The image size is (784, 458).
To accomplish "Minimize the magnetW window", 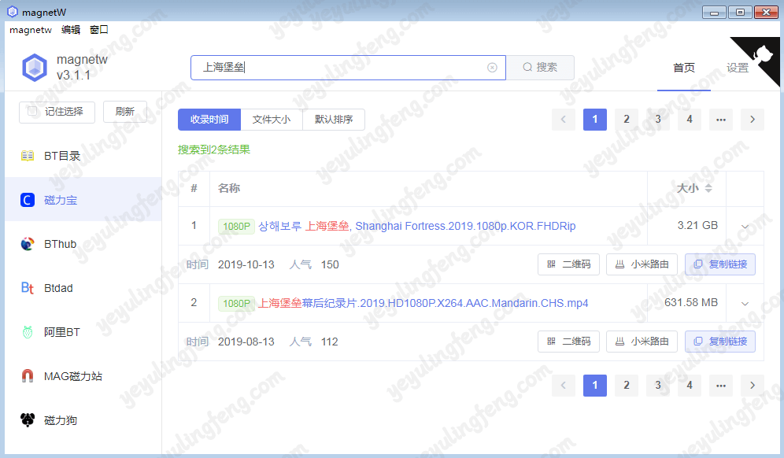I will (x=714, y=13).
